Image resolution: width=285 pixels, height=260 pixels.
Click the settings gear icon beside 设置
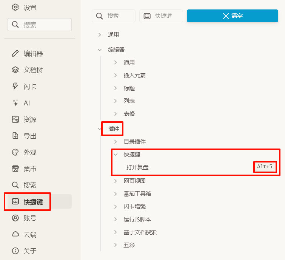(x=15, y=7)
